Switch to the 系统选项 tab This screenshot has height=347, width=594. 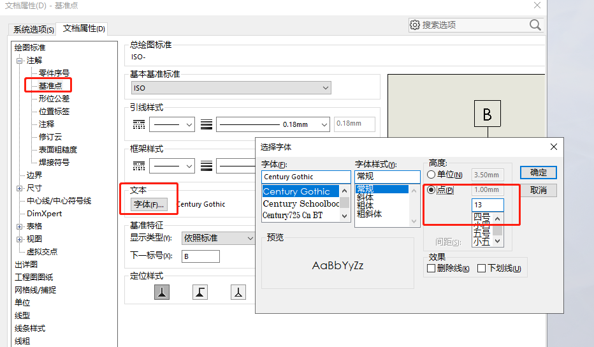click(x=33, y=29)
